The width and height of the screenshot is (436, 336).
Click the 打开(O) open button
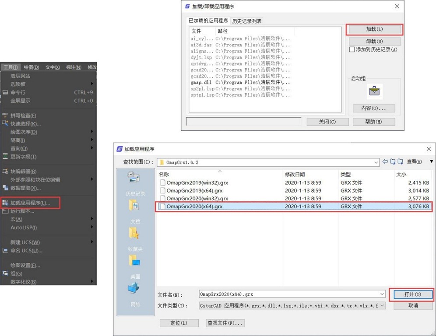coord(412,294)
